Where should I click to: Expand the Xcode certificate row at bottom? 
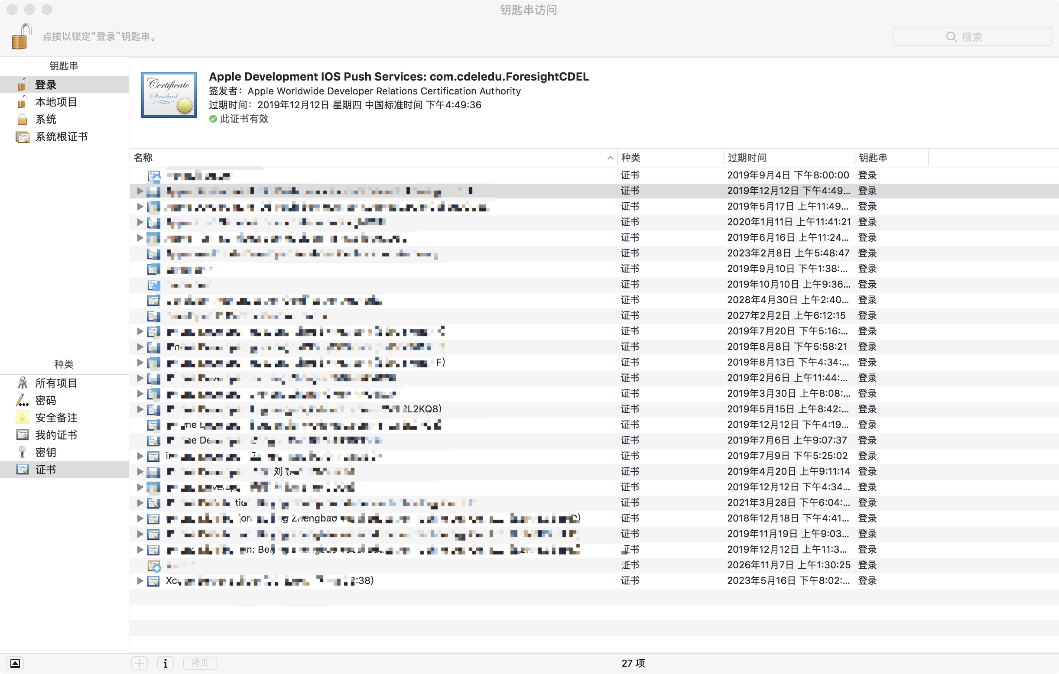(140, 581)
